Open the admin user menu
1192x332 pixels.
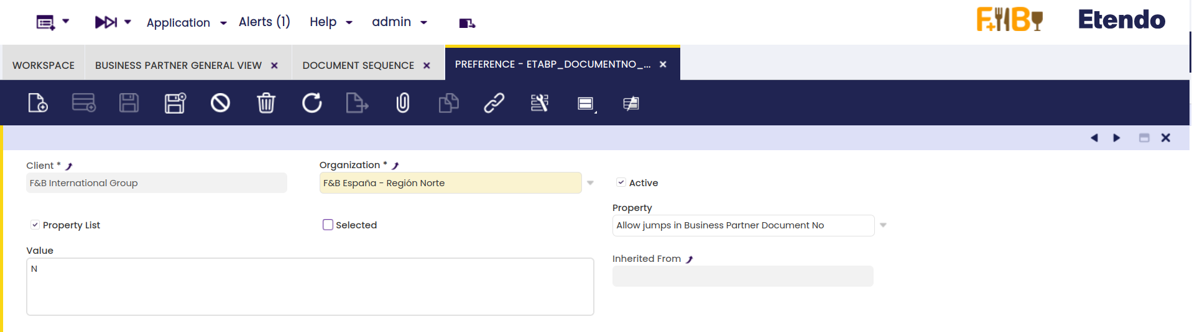tap(399, 22)
